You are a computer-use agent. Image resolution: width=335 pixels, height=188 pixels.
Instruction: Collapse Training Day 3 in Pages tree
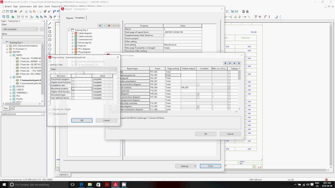(x=4, y=43)
